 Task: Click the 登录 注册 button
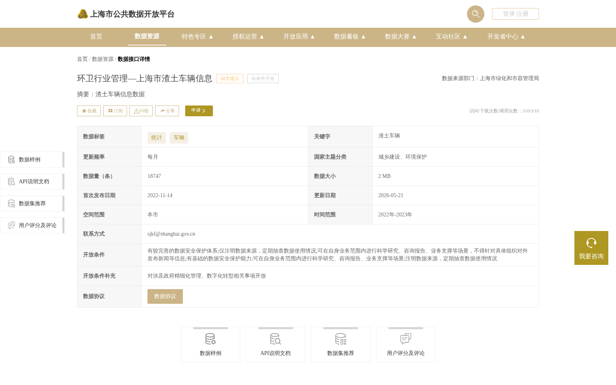(516, 14)
